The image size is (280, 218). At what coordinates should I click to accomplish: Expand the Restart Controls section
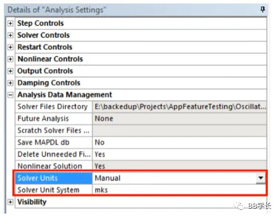(10, 47)
